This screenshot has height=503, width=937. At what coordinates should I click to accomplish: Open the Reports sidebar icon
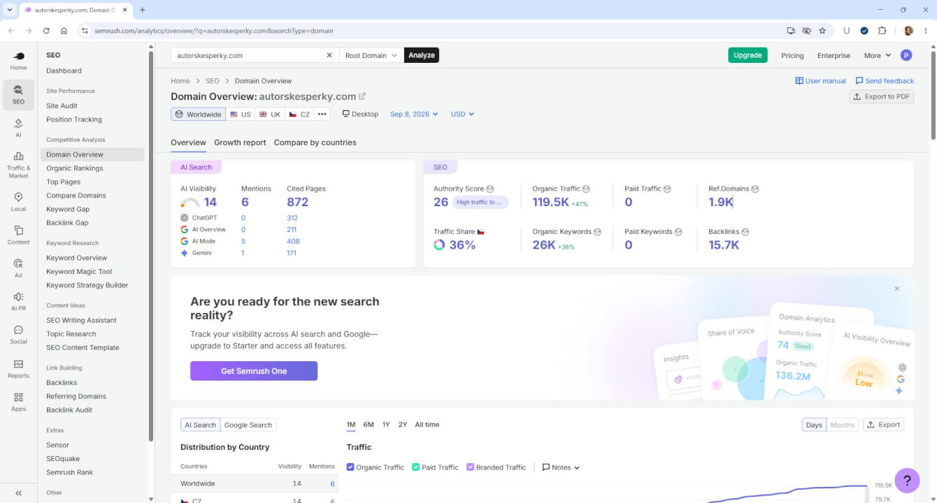[18, 368]
